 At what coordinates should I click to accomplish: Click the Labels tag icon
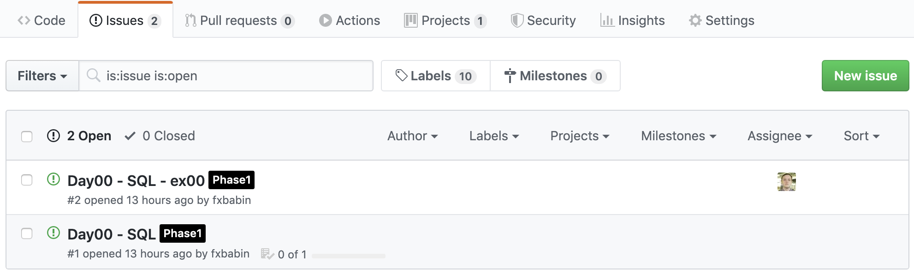click(401, 76)
